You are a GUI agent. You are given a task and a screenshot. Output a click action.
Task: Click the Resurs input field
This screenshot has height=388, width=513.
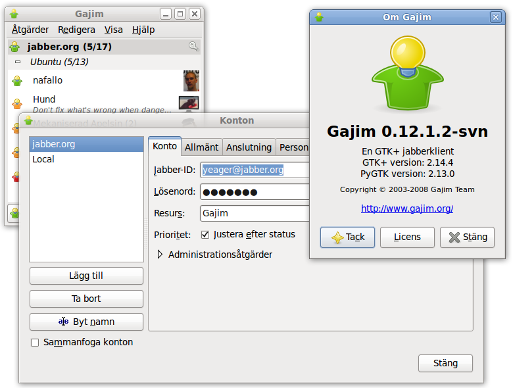click(x=255, y=213)
